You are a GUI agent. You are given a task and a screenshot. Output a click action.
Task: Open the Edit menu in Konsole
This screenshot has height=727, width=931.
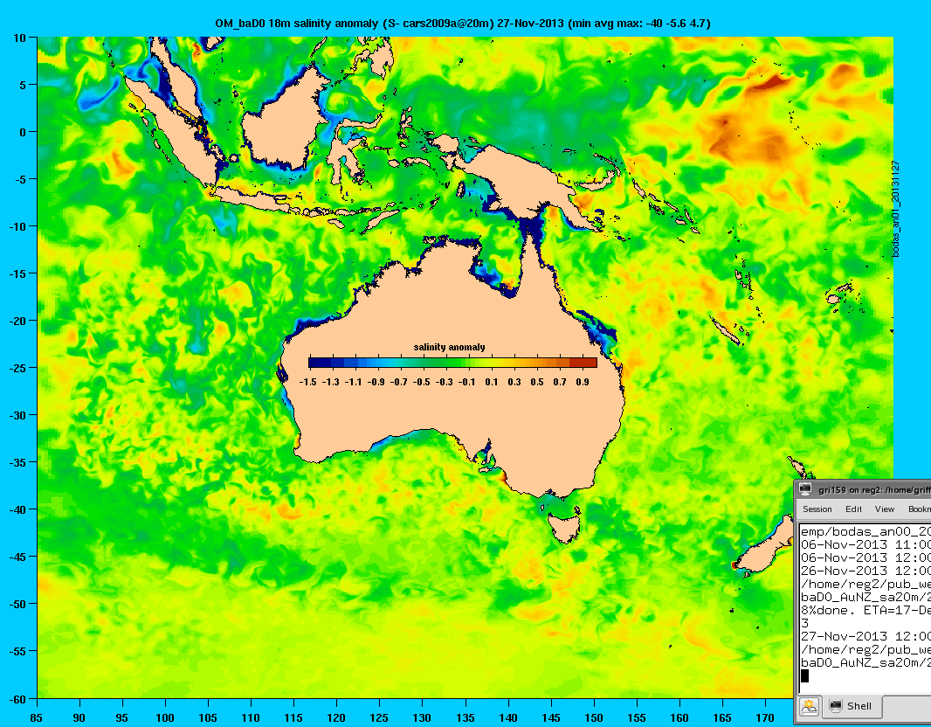coord(854,509)
